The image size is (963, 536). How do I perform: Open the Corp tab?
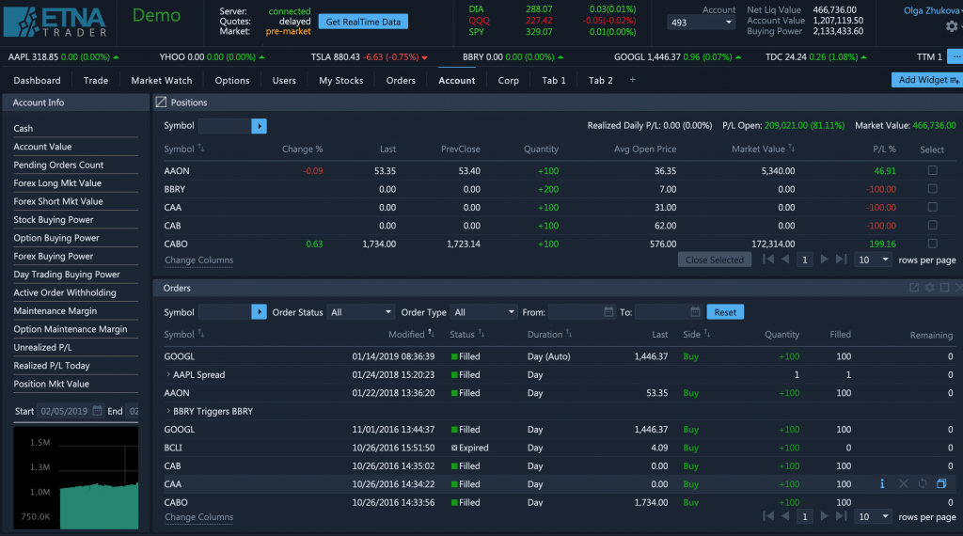pyautogui.click(x=509, y=81)
